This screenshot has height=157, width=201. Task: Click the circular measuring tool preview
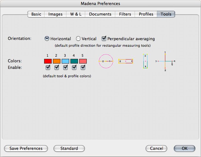coord(106,61)
